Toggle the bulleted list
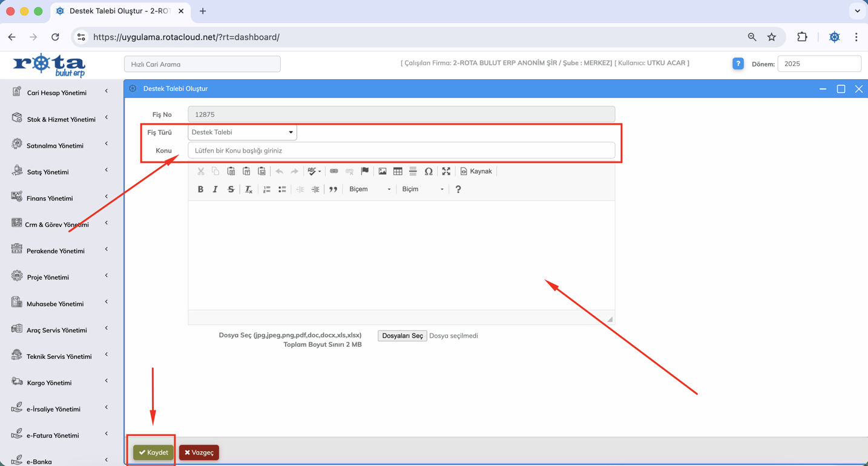Screen dimensions: 868x466 pos(282,189)
